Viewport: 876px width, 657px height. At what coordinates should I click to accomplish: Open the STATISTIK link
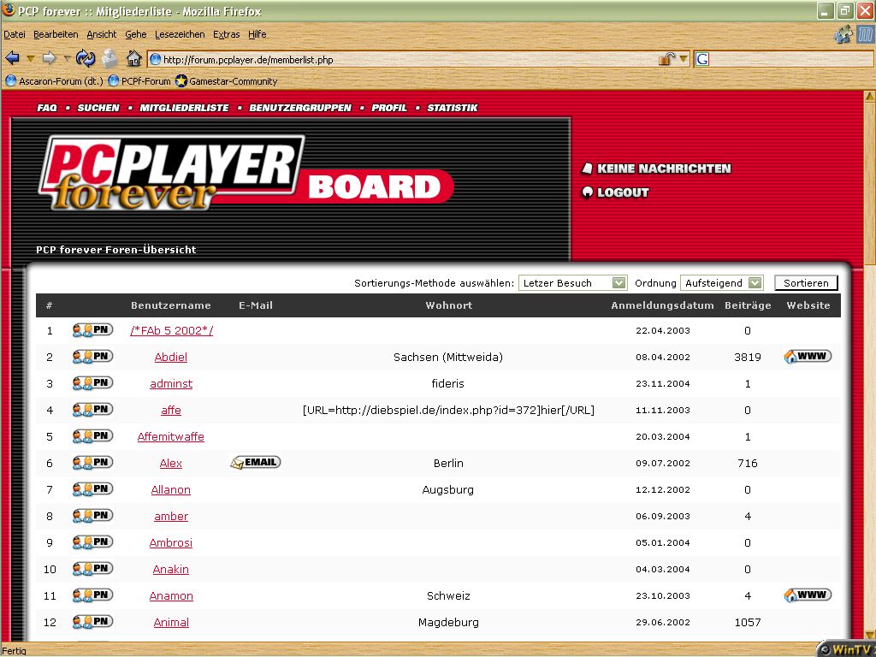(x=453, y=108)
